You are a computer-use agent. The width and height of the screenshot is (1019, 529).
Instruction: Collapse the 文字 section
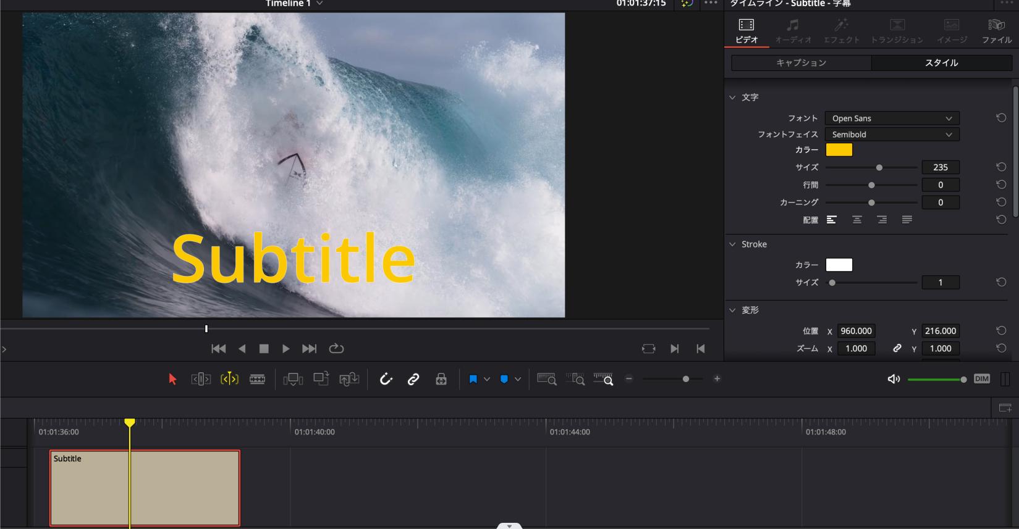pos(733,98)
